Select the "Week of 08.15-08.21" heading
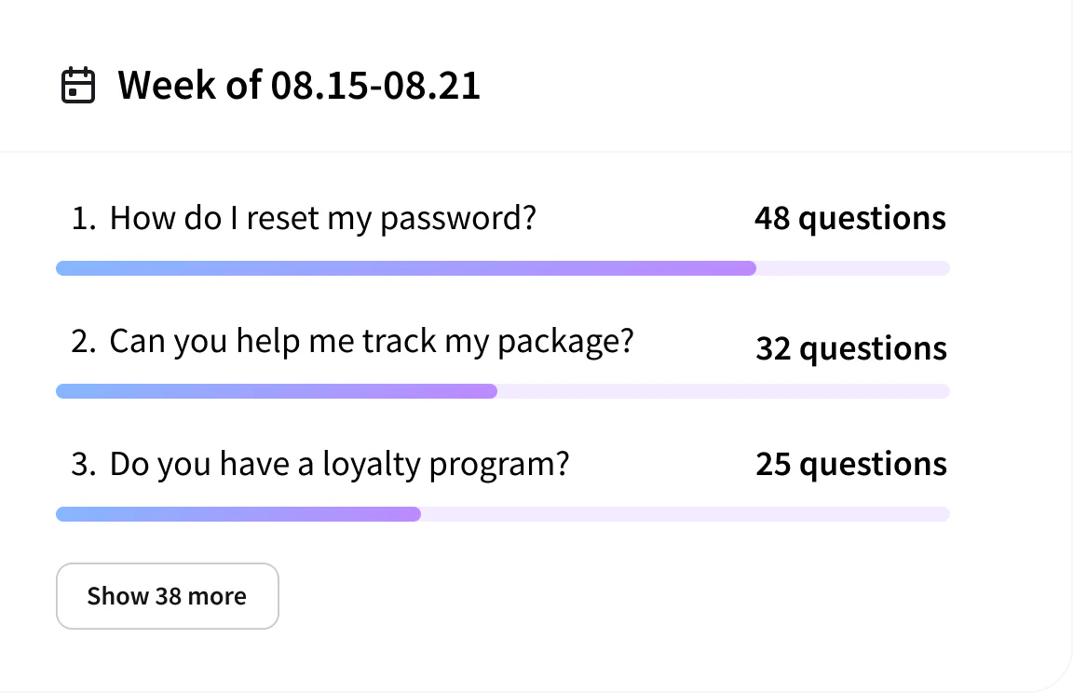 coord(298,86)
